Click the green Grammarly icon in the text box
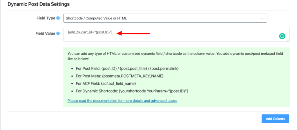This screenshot has width=297, height=130. 282,36
